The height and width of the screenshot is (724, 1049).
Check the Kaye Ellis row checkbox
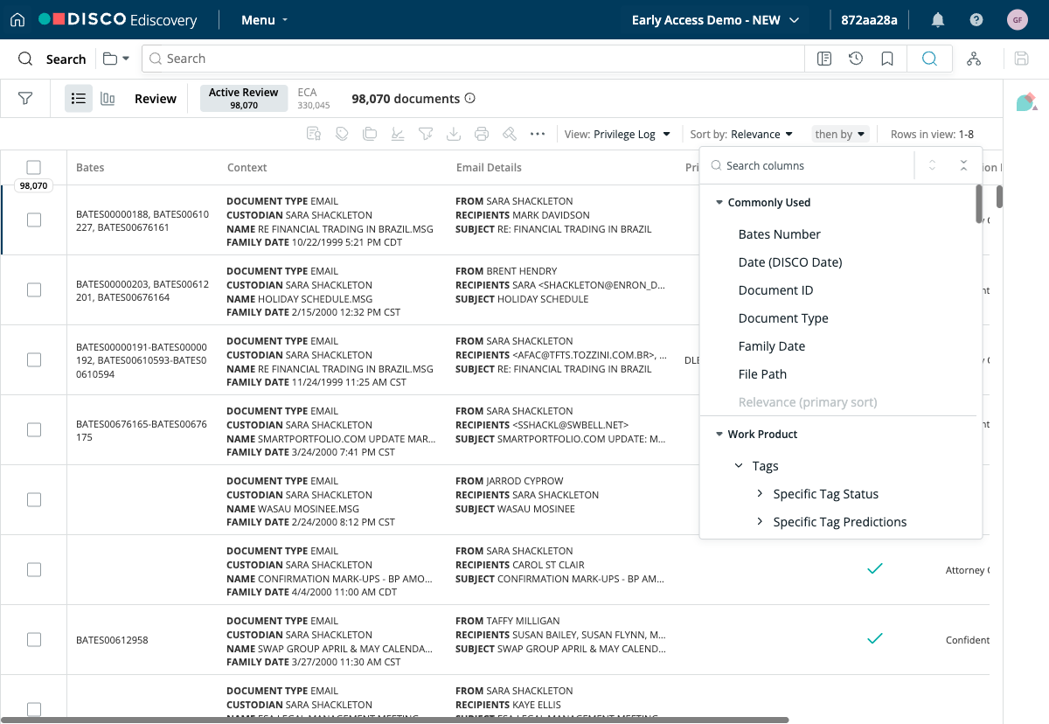[x=33, y=710]
